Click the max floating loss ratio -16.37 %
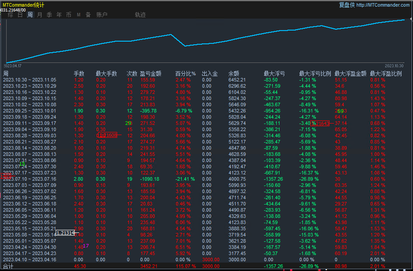This screenshot has height=271, width=413. 309,173
